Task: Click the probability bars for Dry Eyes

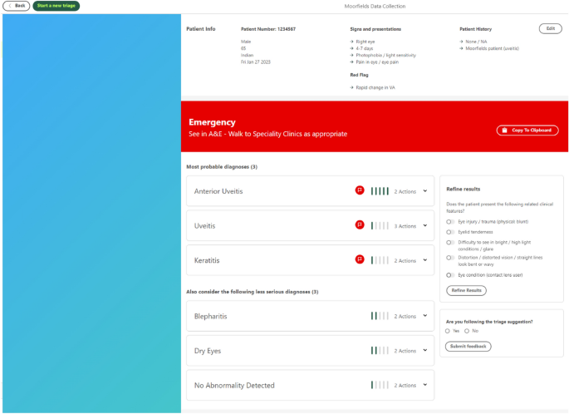Action: coord(380,351)
